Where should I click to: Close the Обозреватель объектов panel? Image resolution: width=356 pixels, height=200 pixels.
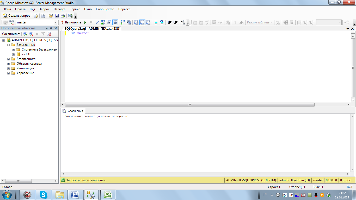pos(56,28)
